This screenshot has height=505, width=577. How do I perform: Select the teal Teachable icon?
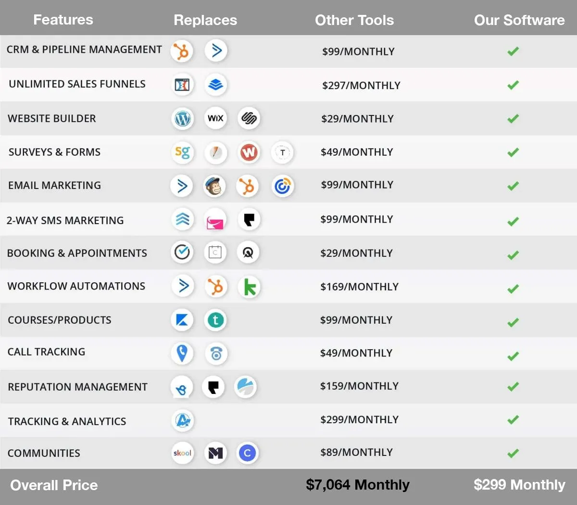tap(216, 320)
